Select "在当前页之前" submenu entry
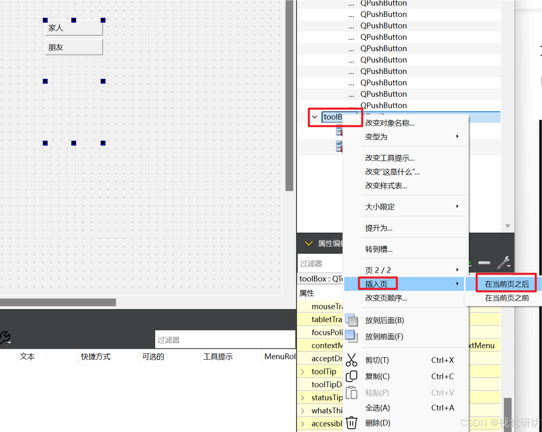This screenshot has width=542, height=432. coord(507,298)
